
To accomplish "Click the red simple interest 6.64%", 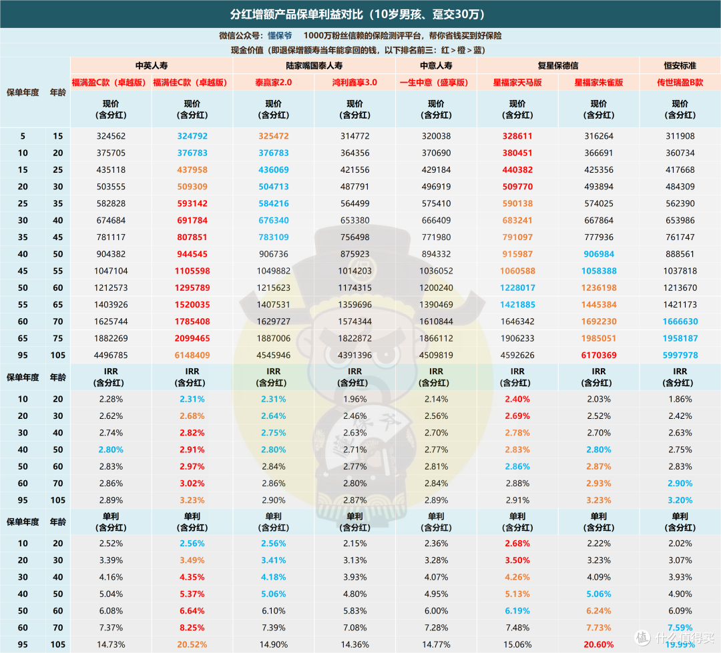I will pyautogui.click(x=192, y=611).
